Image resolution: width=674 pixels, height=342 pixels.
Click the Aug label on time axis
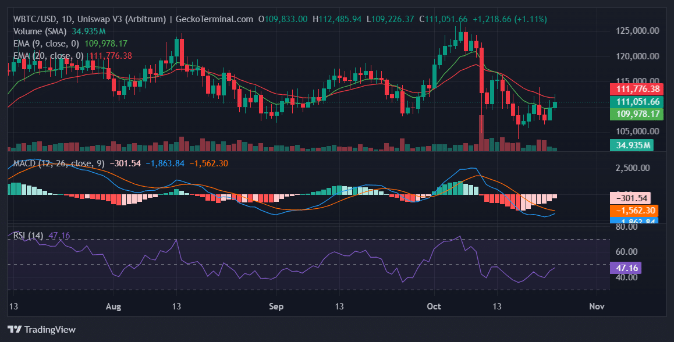point(115,306)
